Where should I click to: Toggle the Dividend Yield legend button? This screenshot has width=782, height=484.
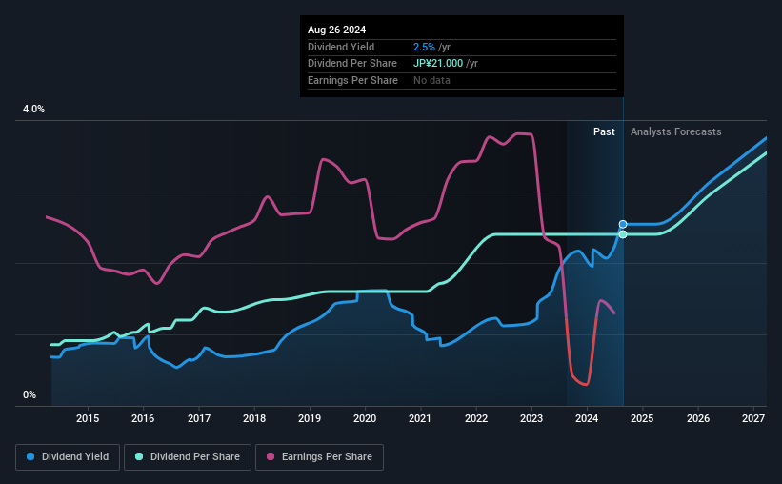68,457
